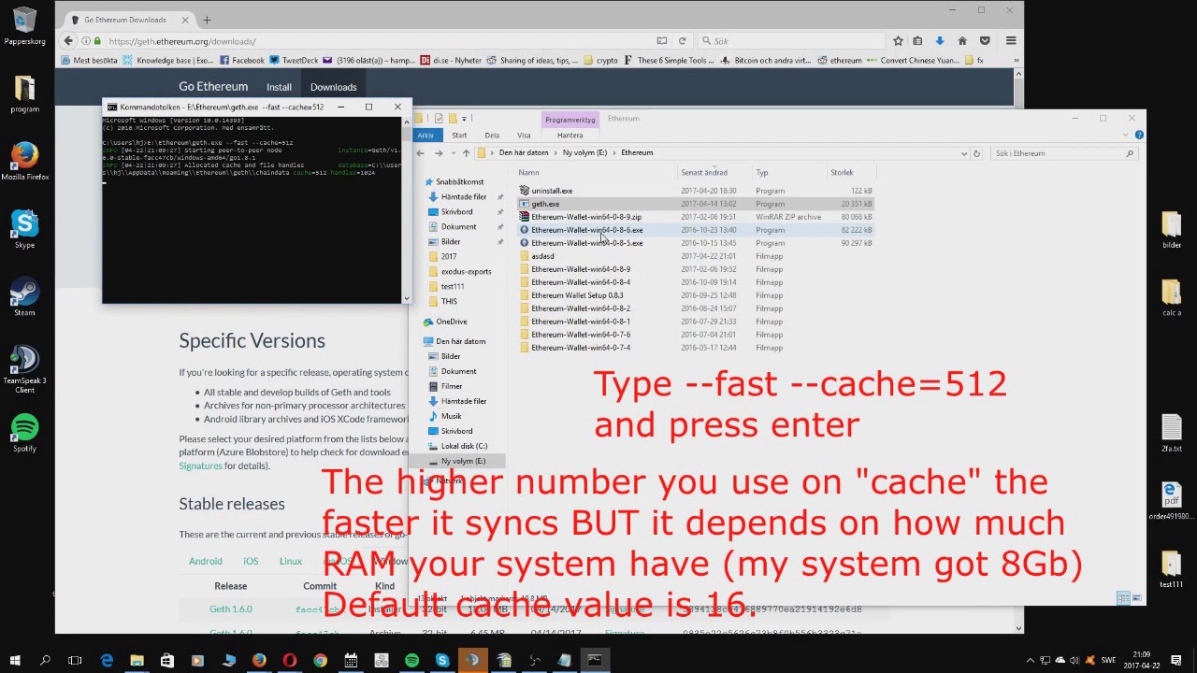Select geth.exe in the file list

coord(545,204)
